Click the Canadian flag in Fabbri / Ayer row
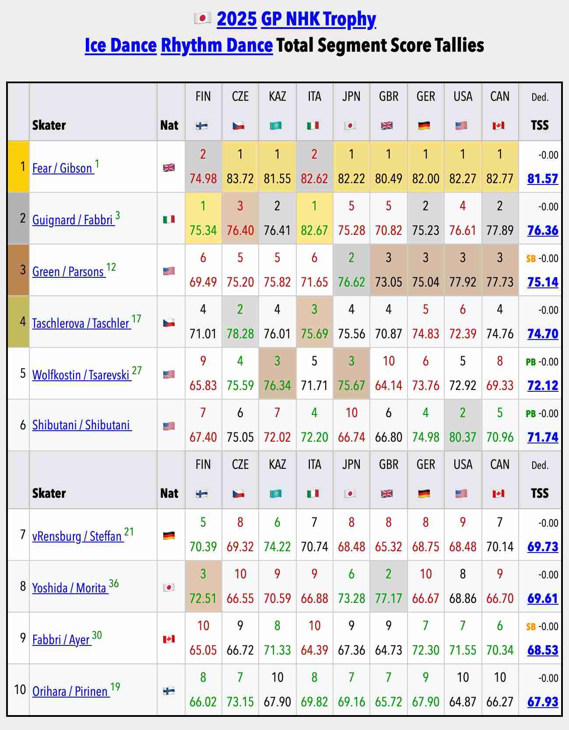 tap(169, 639)
